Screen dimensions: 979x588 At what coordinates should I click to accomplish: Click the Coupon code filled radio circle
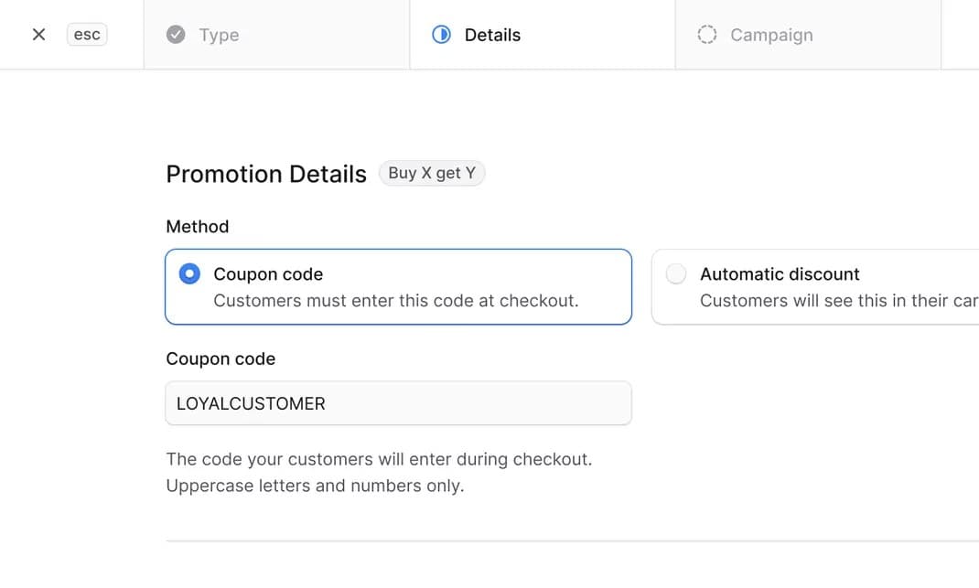(x=188, y=273)
